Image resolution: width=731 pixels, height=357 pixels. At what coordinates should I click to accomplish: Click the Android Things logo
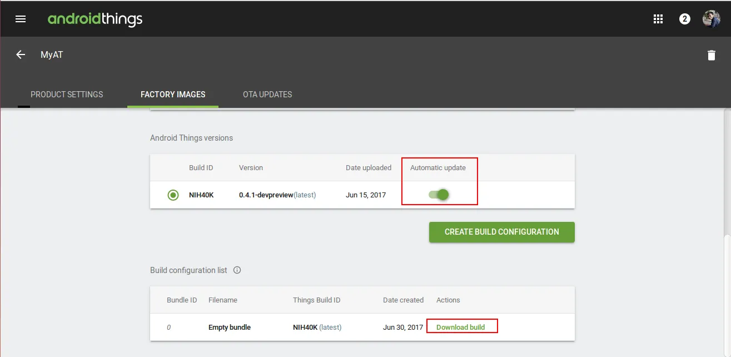(95, 19)
